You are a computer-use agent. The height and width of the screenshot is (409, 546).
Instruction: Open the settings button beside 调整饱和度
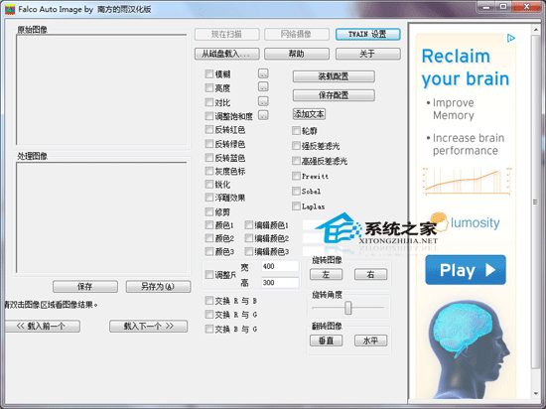pos(263,115)
